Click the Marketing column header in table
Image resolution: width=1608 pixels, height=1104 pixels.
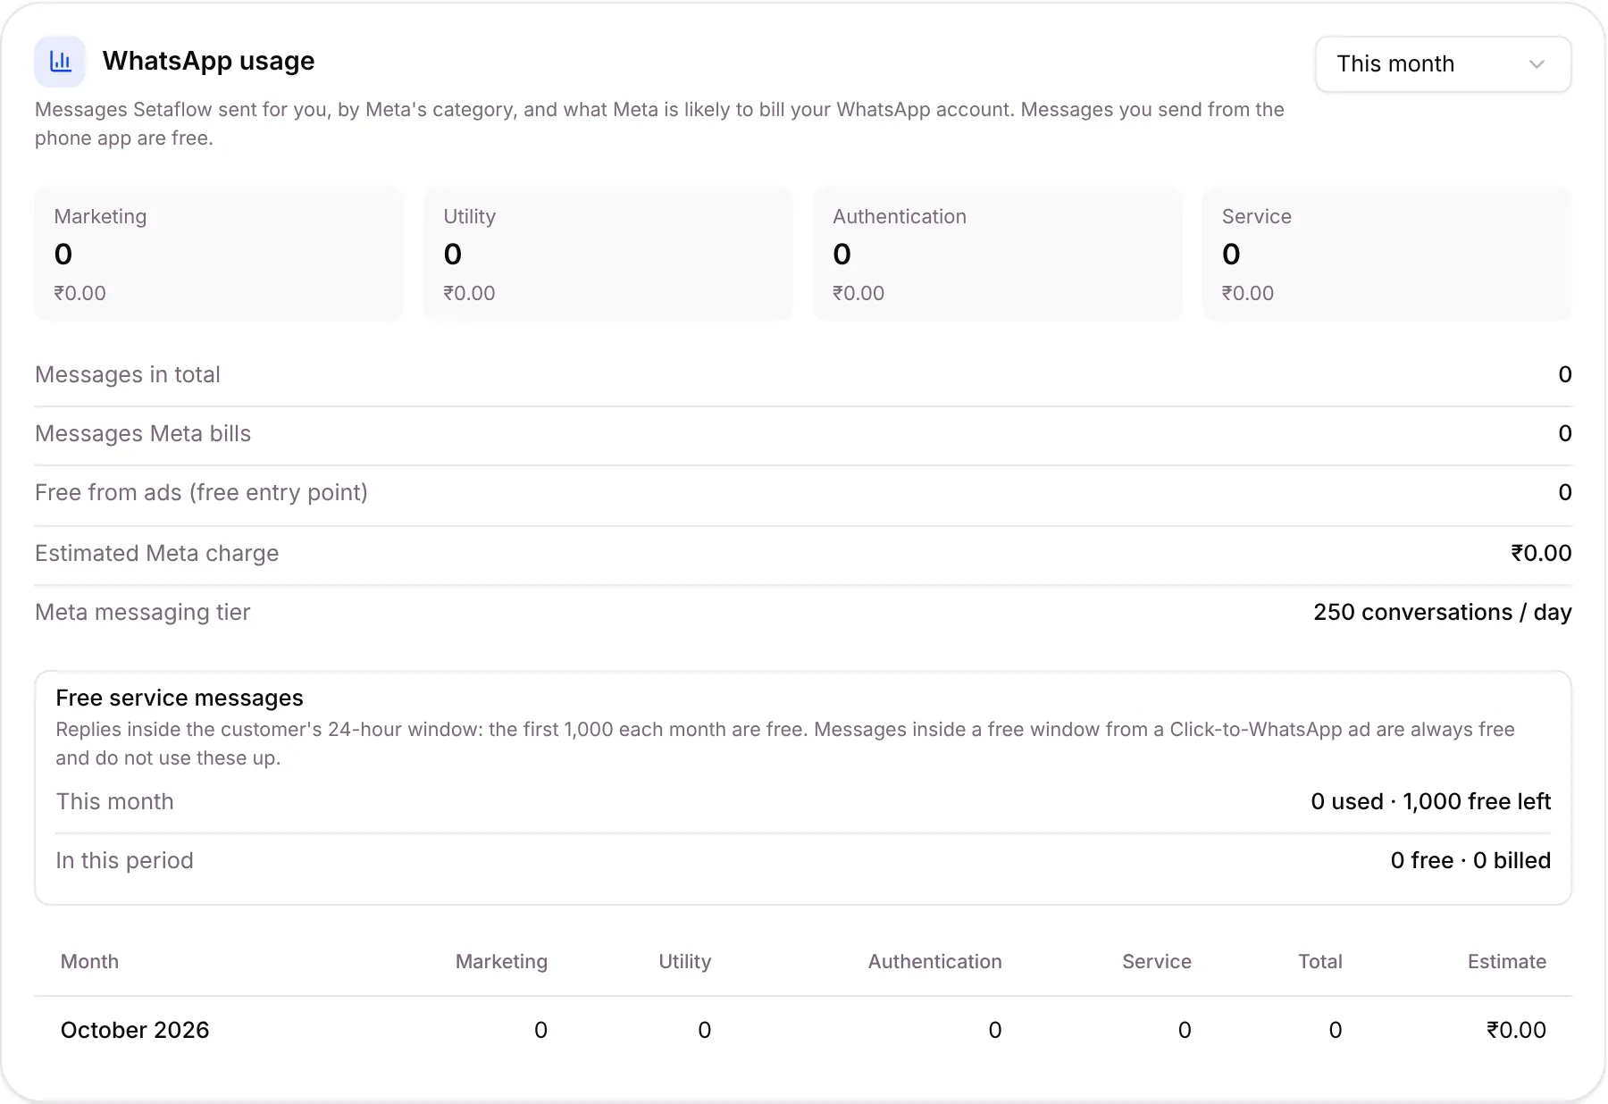501,961
